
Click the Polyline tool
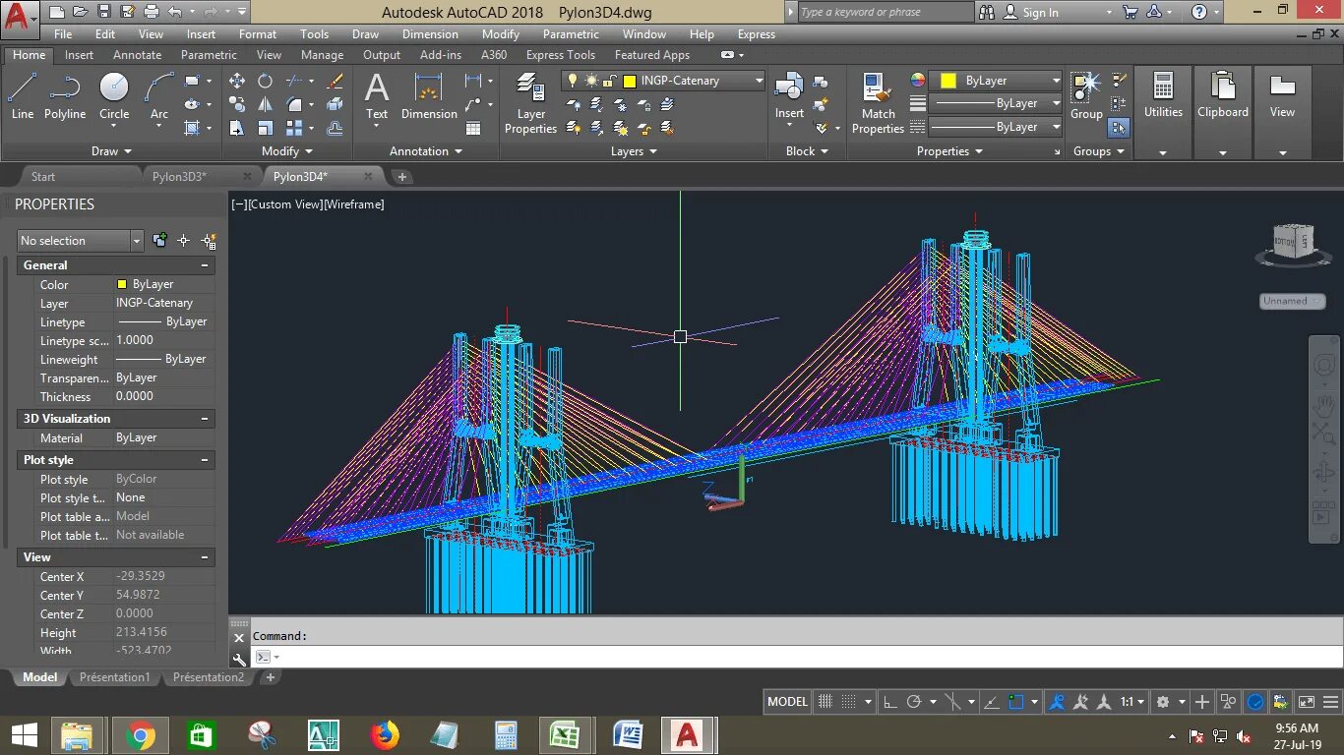click(65, 96)
